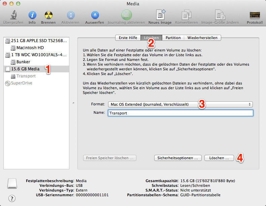Open the Protokoll log icon
This screenshot has width=266, height=206.
(x=255, y=15)
